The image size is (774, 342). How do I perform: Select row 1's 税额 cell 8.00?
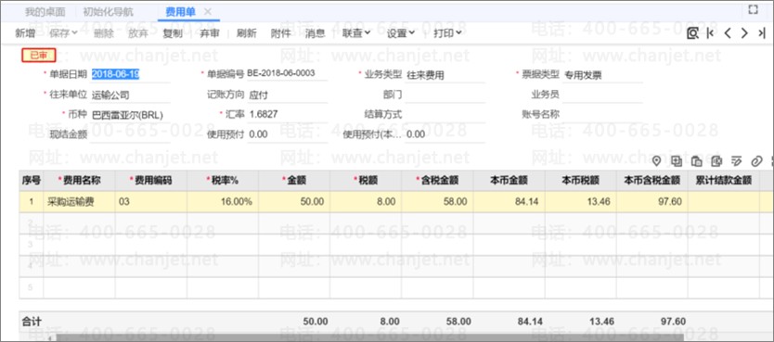coord(366,202)
